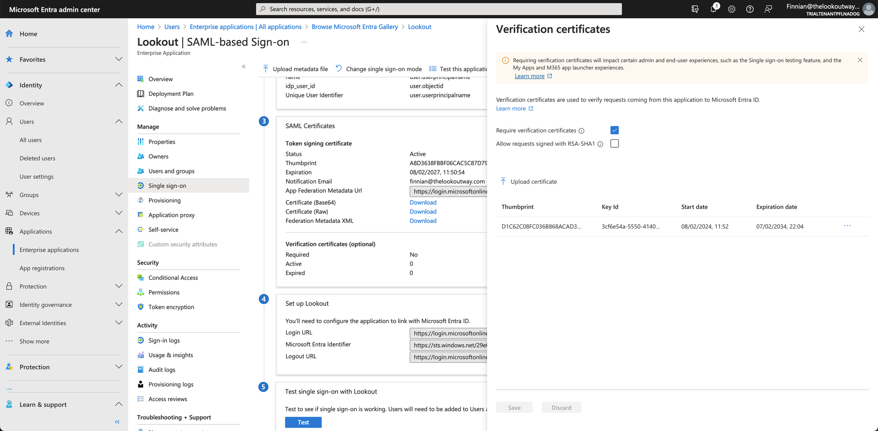Open the certificate row more options ellipsis
This screenshot has height=431, width=878.
pos(847,226)
